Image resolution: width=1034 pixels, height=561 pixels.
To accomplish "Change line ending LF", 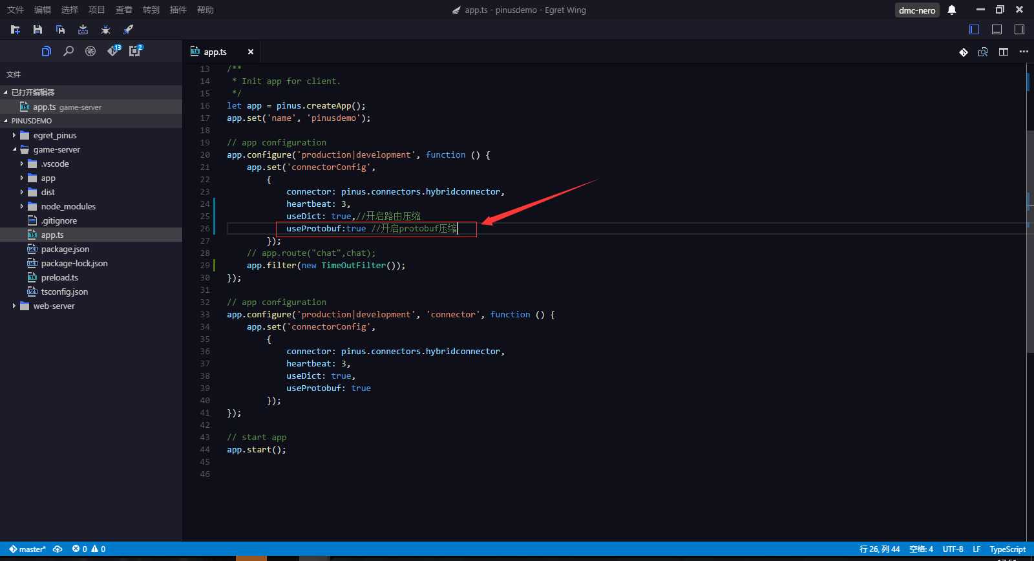I will pos(976,549).
